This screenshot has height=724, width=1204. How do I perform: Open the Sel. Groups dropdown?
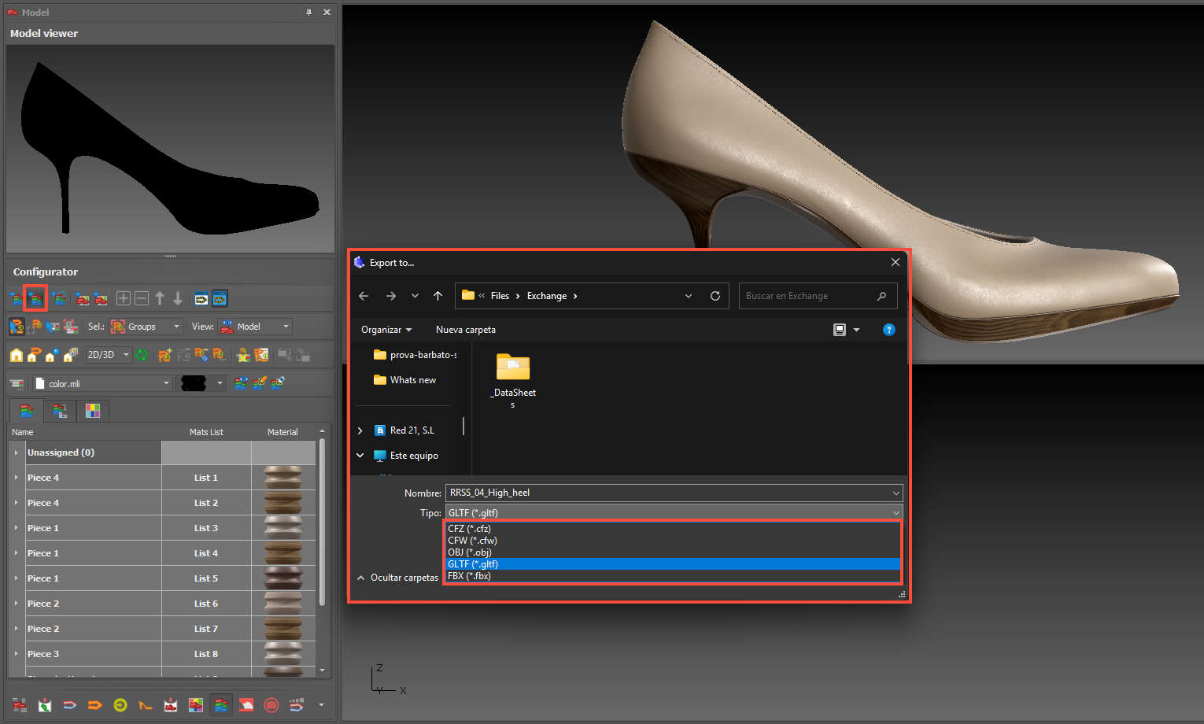coord(146,327)
